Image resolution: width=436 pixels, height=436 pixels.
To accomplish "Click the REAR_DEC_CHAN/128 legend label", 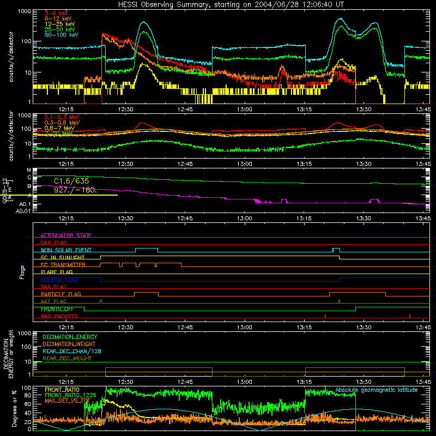I will click(72, 351).
